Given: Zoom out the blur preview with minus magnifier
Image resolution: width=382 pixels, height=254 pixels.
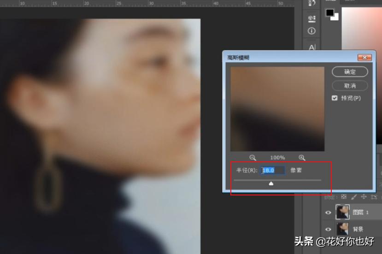Looking at the screenshot, I should tap(253, 158).
